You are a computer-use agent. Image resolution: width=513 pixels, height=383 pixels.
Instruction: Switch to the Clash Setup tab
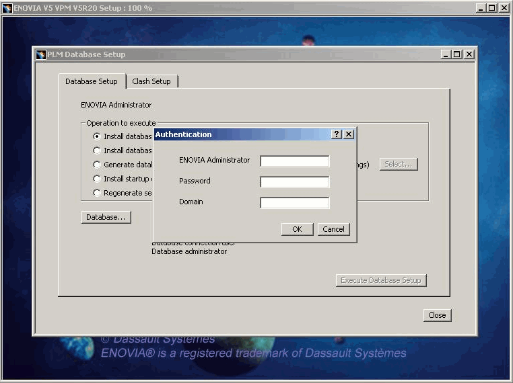[151, 81]
